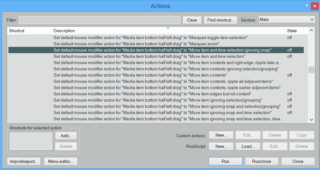Select the "Move item contents" action row

coord(140,75)
